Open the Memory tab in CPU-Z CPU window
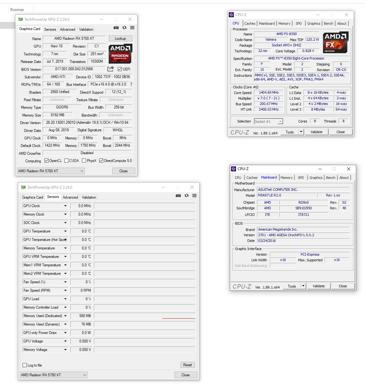Screen dimensions: 365x386 point(284,23)
